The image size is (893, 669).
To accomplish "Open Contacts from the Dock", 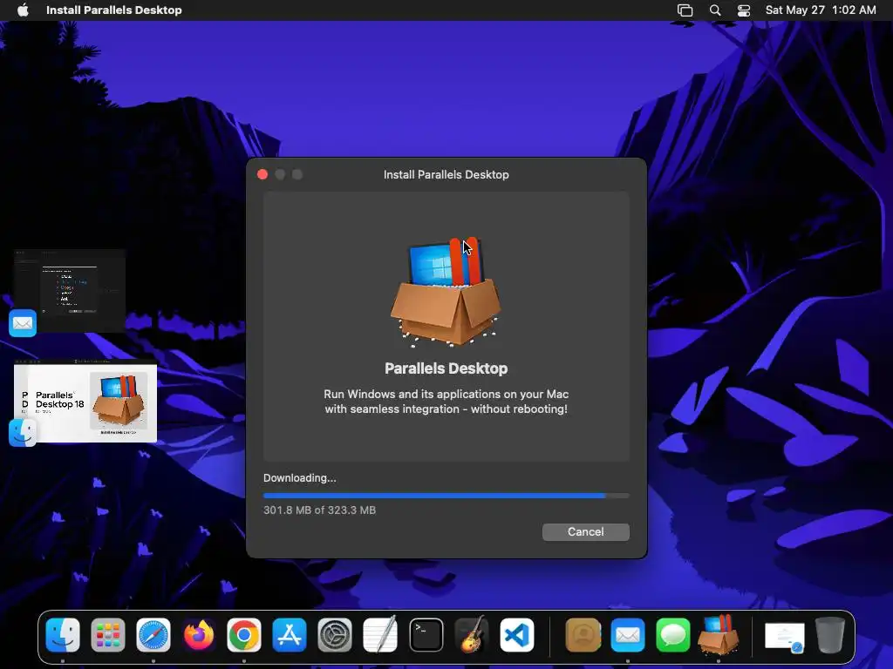I will (x=583, y=635).
